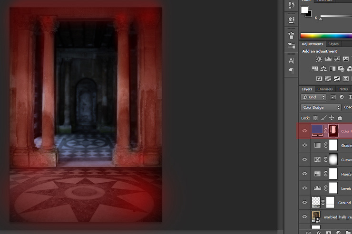Toggle visibility of the Ground layer

click(305, 203)
